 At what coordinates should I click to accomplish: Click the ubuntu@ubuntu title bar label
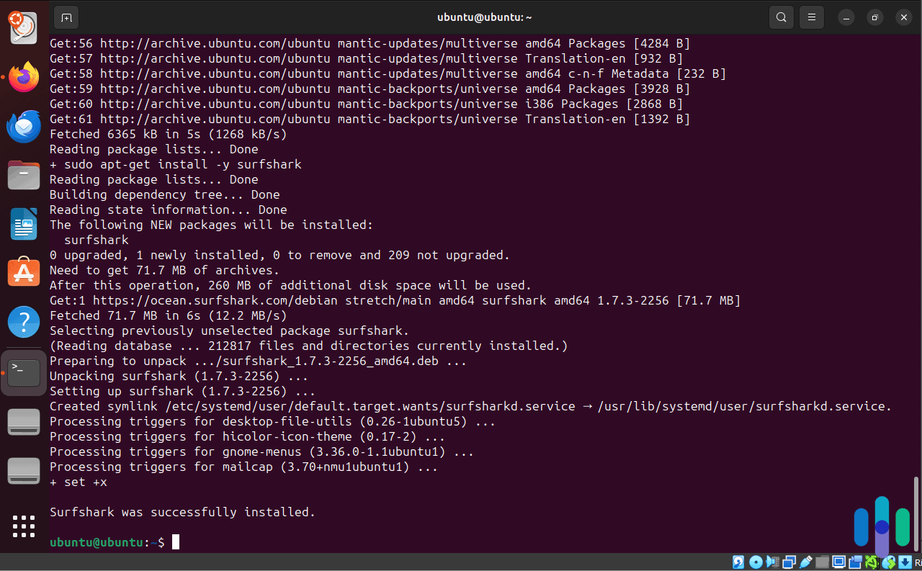(484, 17)
